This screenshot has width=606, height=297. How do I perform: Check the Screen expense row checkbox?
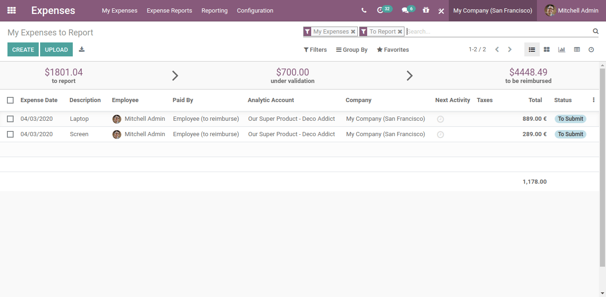click(10, 134)
